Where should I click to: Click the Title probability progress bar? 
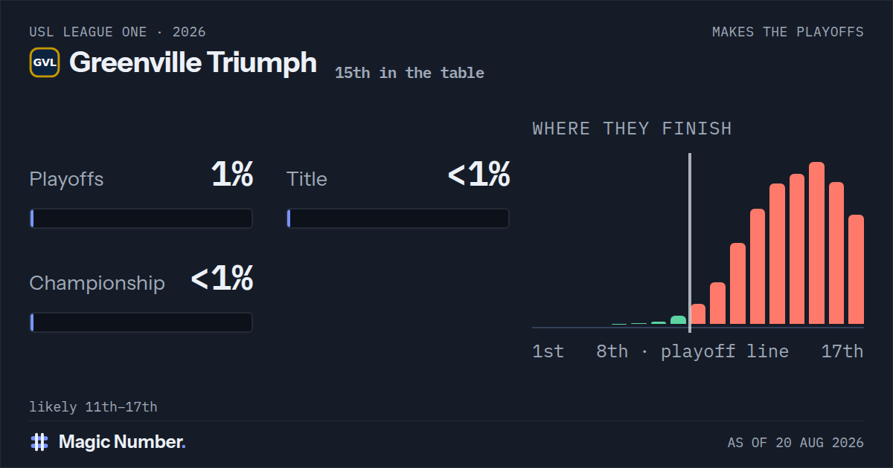tap(398, 218)
